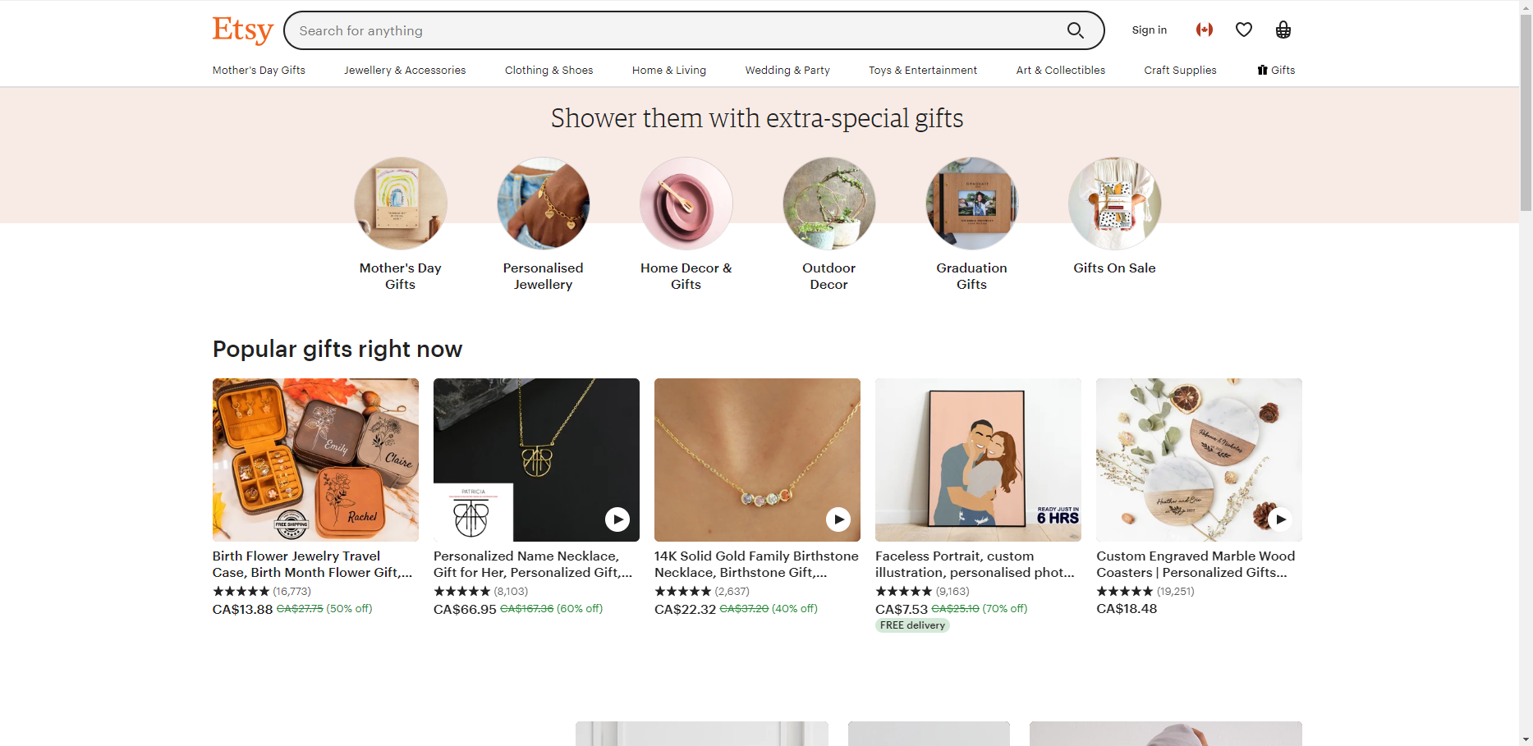The width and height of the screenshot is (1533, 746).
Task: Select the Personalised Jewellery circle image
Action: pos(544,204)
